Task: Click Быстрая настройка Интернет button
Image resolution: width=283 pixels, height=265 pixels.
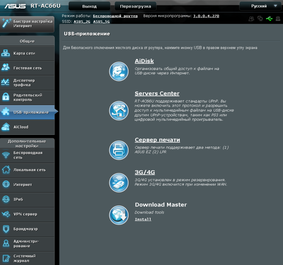Action: pos(27,24)
